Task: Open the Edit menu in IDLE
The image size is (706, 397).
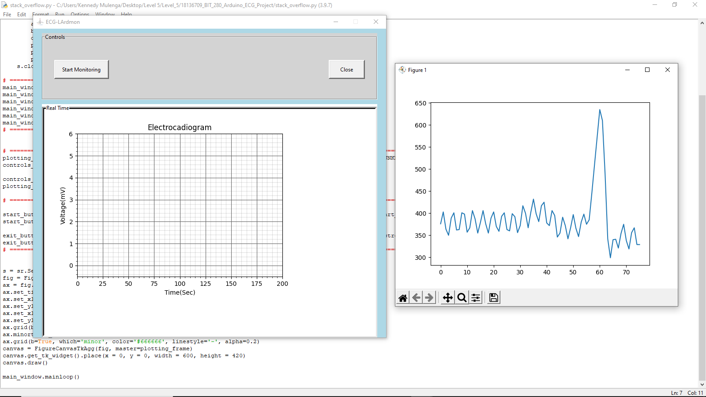Action: click(22, 14)
